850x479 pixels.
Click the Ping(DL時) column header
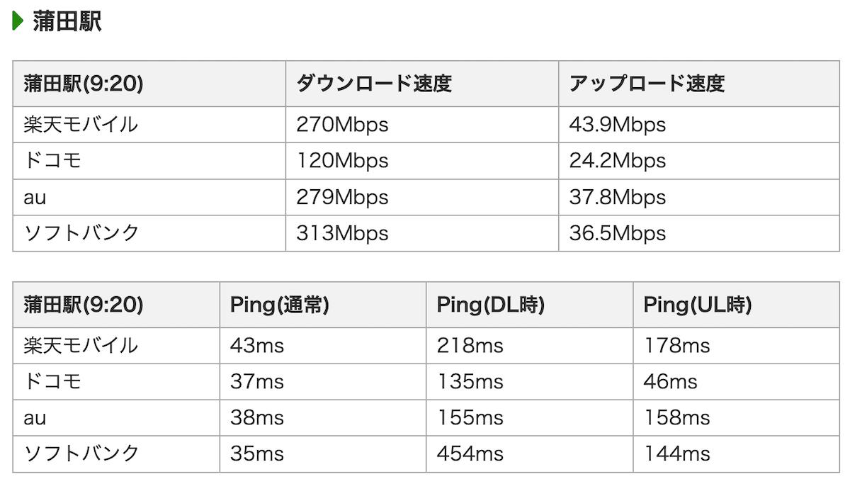coord(490,305)
